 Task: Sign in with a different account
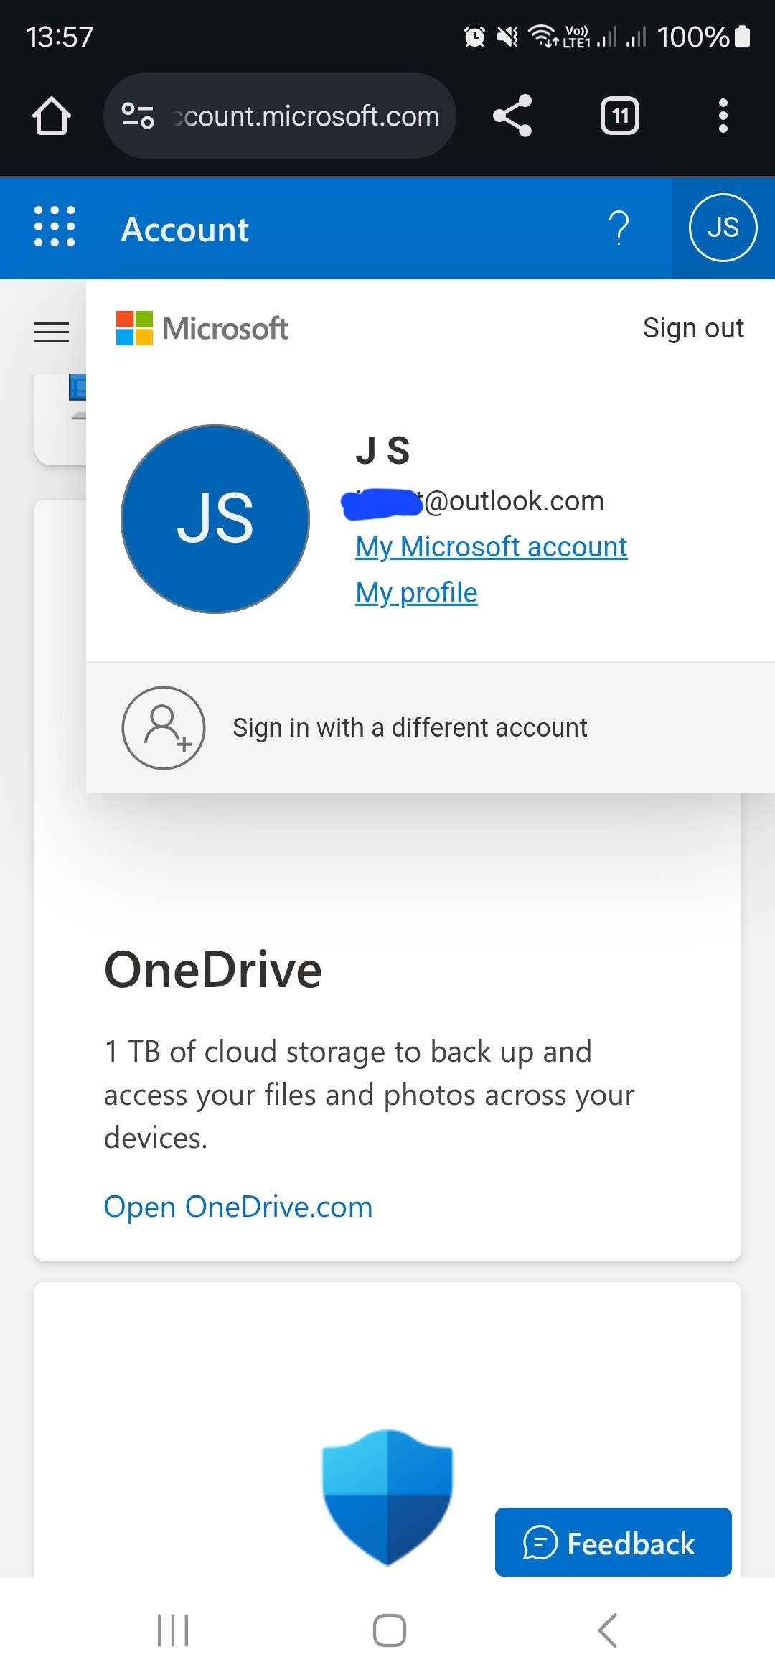pos(431,728)
